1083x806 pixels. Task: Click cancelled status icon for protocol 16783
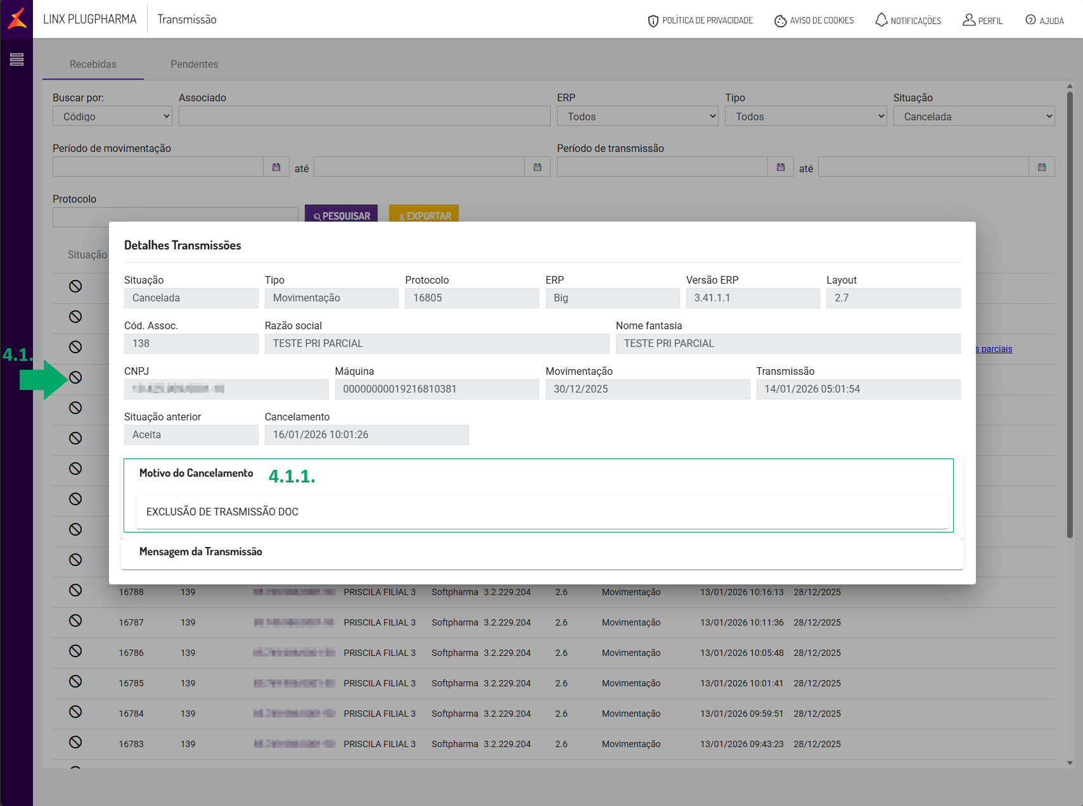point(75,743)
